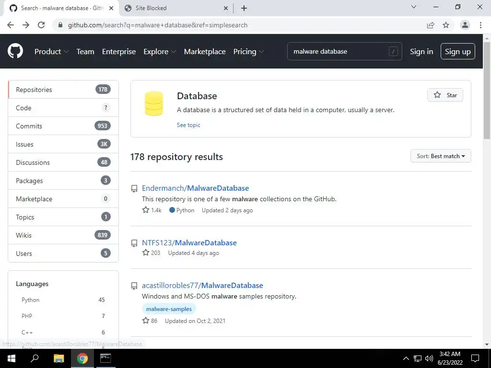Image resolution: width=491 pixels, height=368 pixels.
Task: Share this page icon in address bar
Action: click(x=431, y=25)
